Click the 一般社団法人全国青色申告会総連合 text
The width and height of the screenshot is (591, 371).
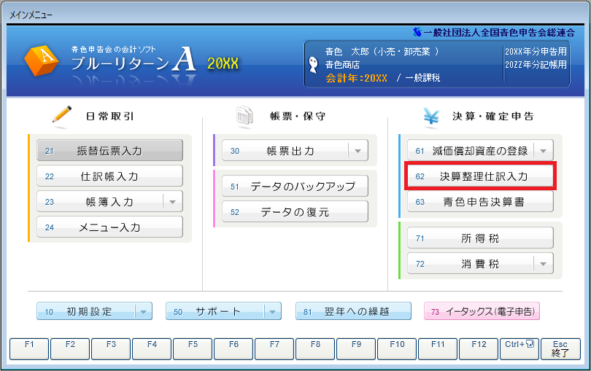coord(499,33)
